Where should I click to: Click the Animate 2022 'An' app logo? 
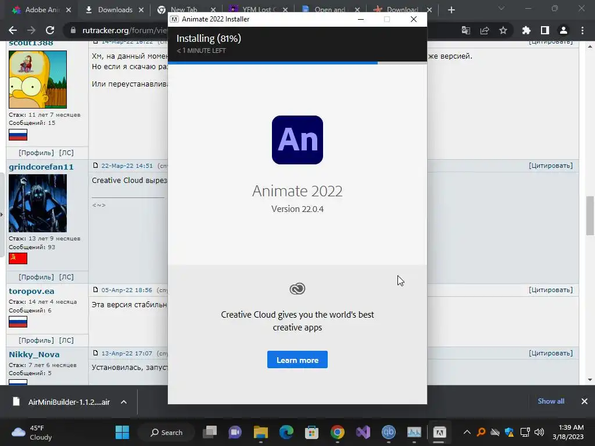(297, 140)
